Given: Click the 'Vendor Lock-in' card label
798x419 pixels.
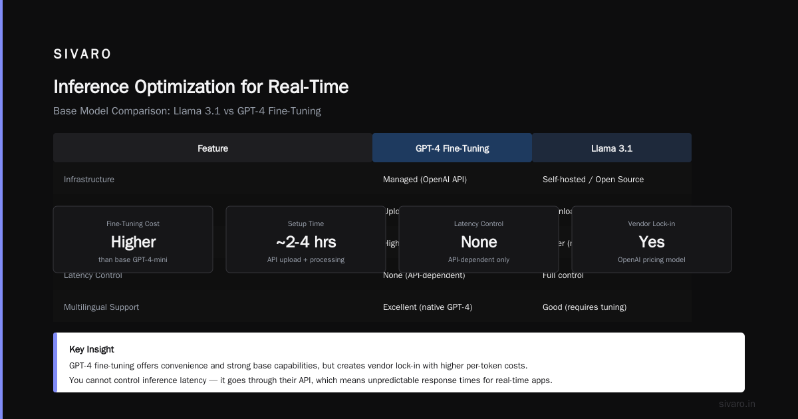Looking at the screenshot, I should click(652, 223).
